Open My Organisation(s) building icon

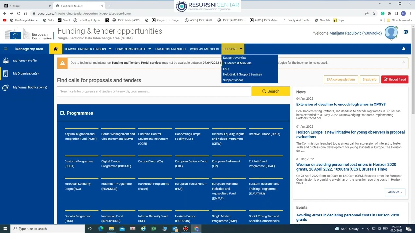(x=6, y=73)
